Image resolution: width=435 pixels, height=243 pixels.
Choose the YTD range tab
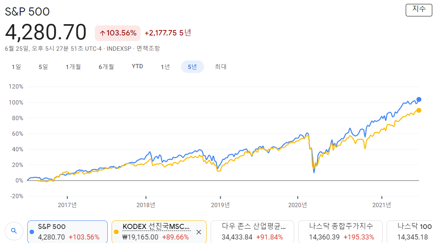click(137, 67)
